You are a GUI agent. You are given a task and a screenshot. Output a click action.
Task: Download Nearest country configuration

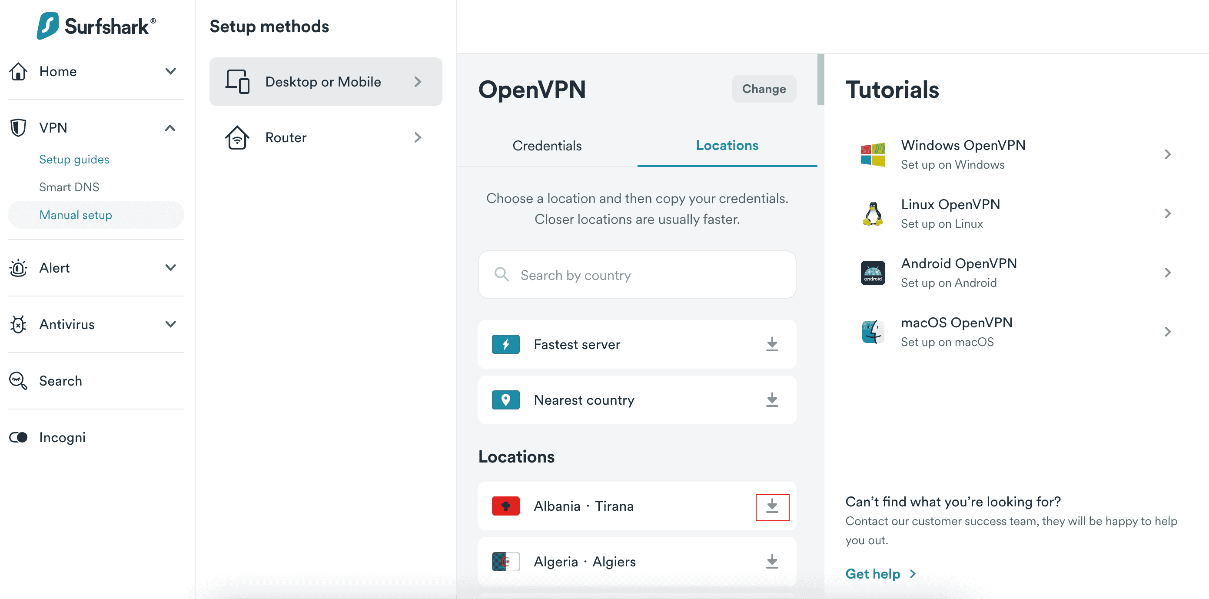[772, 400]
